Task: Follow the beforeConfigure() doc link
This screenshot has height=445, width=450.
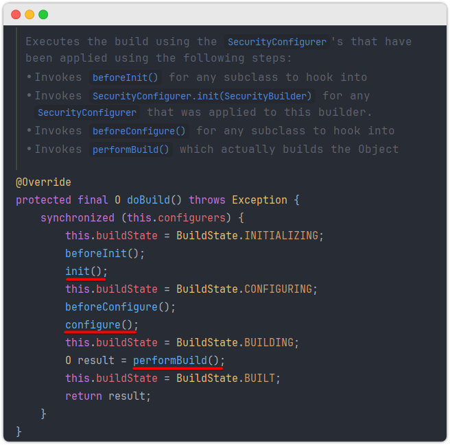Action: pos(139,131)
